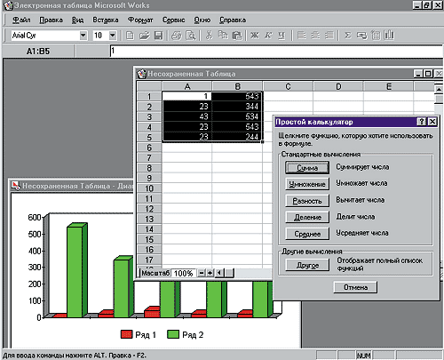Click the spreadsheet window's title icon
This screenshot has width=444, height=360.
[142, 74]
